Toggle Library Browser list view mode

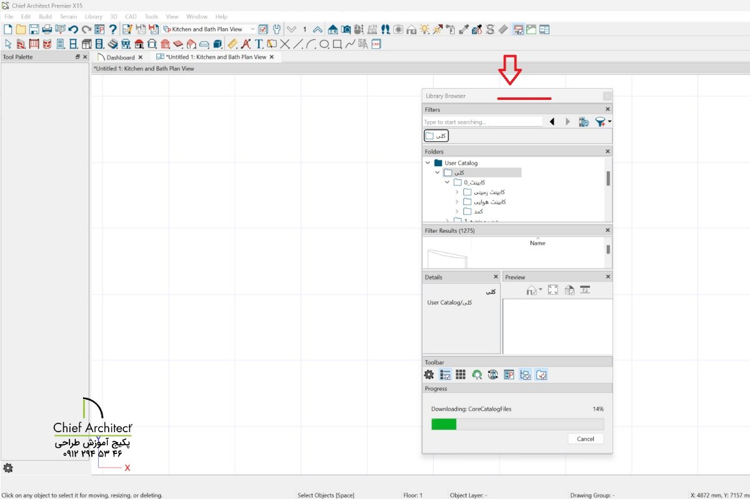point(446,375)
